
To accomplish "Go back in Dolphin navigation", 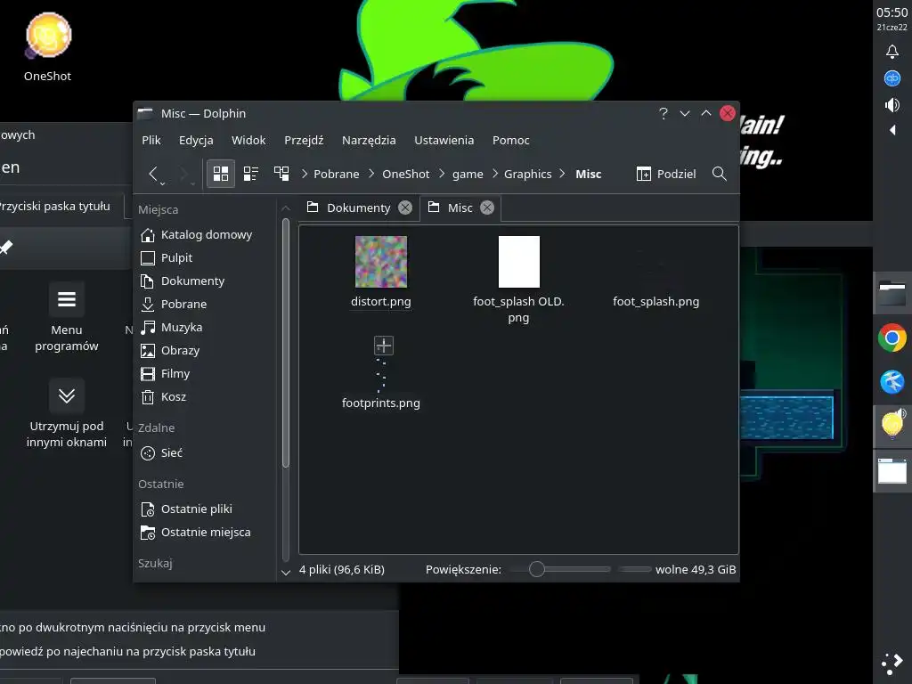I will coord(153,174).
